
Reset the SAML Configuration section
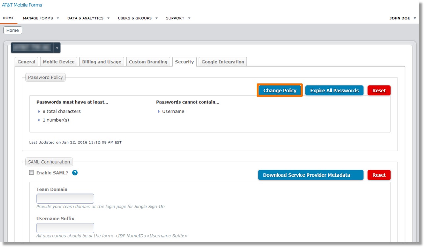379,175
